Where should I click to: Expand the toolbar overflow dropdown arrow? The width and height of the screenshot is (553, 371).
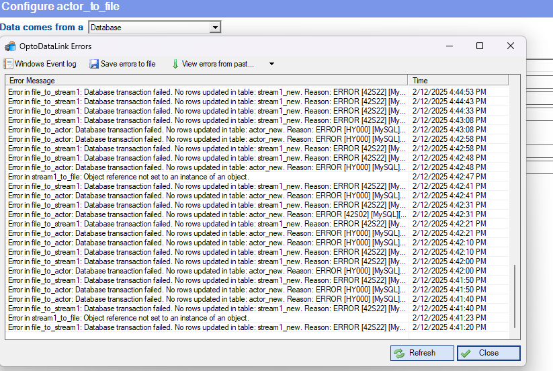[271, 64]
